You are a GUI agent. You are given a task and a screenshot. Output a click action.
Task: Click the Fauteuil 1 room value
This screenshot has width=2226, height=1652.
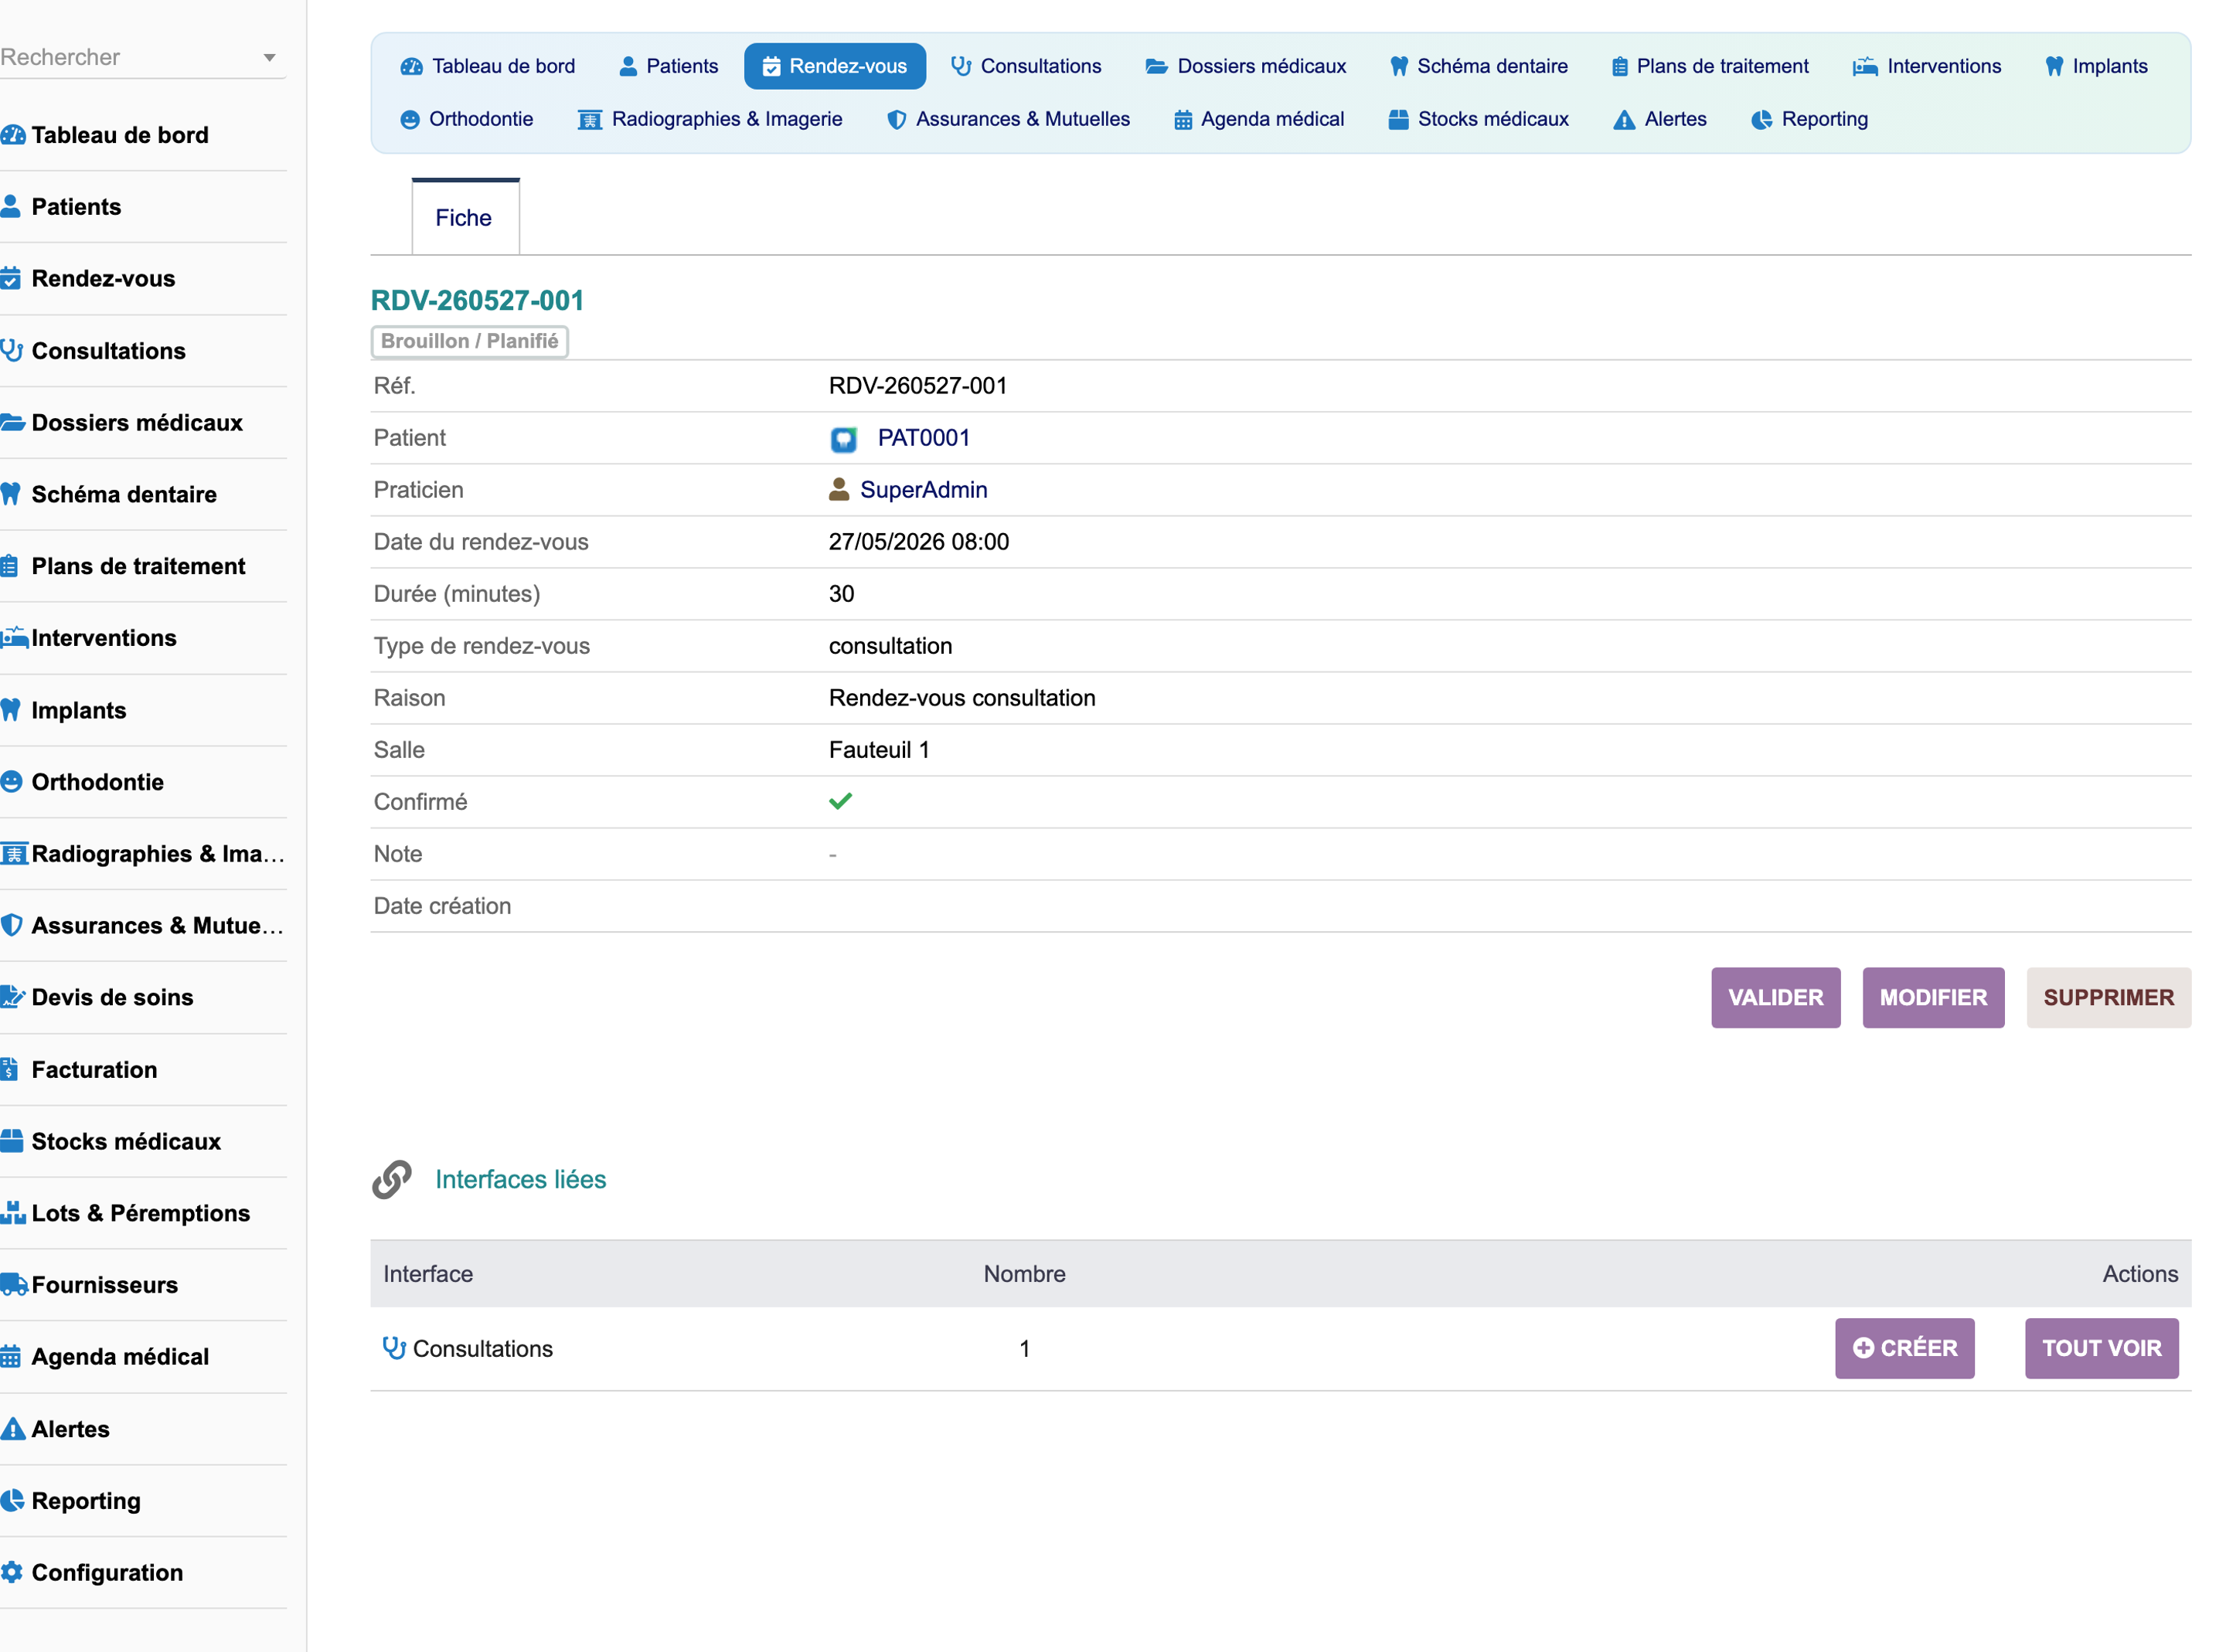point(880,750)
